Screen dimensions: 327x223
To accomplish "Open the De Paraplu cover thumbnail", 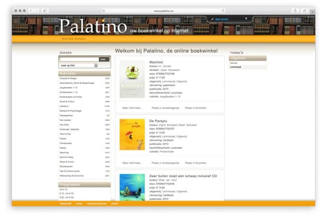I will 132,134.
